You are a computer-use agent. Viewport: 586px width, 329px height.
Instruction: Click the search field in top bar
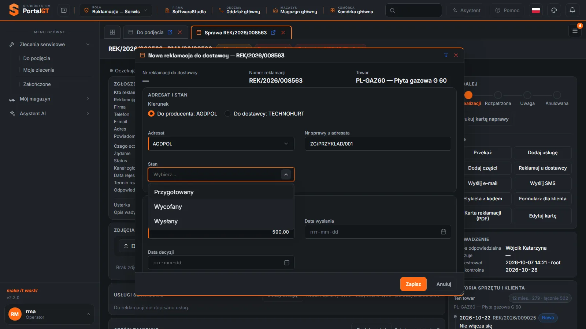click(x=413, y=10)
